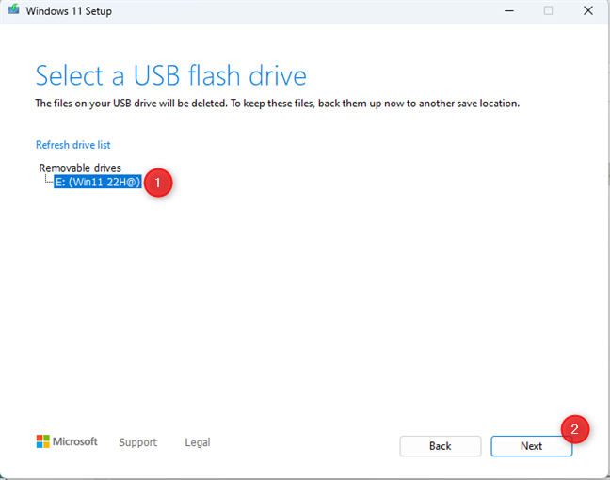
Task: Click the Removable drives tree root
Action: pyautogui.click(x=80, y=168)
